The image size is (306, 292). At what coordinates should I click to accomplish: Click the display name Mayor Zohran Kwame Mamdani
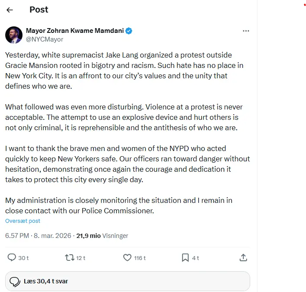click(75, 31)
